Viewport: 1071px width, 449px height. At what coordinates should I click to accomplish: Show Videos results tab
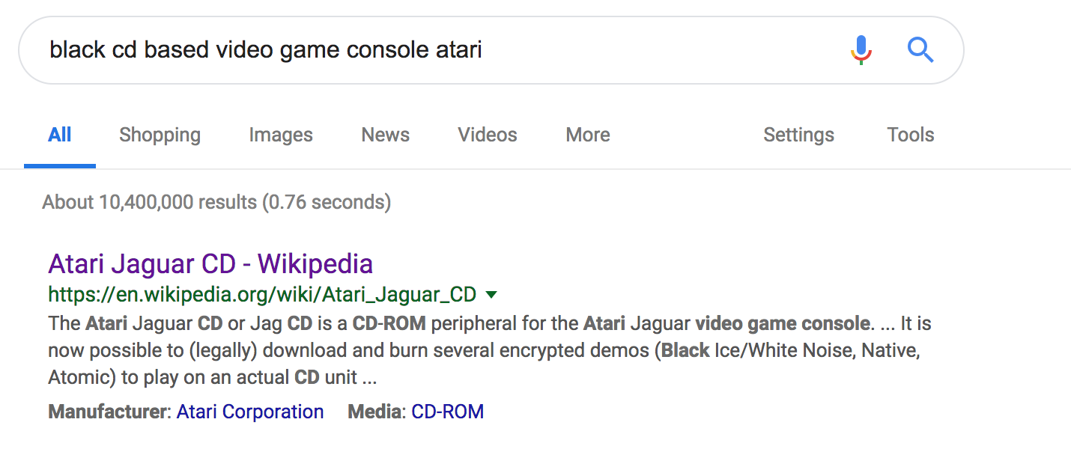[x=488, y=135]
